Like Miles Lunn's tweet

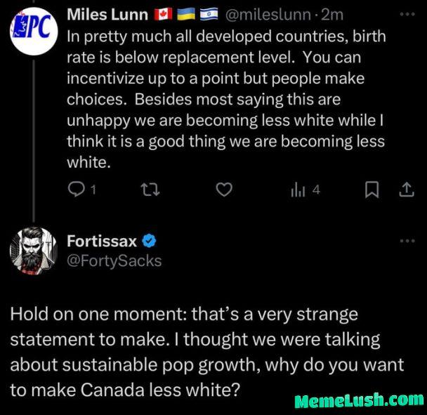[223, 190]
